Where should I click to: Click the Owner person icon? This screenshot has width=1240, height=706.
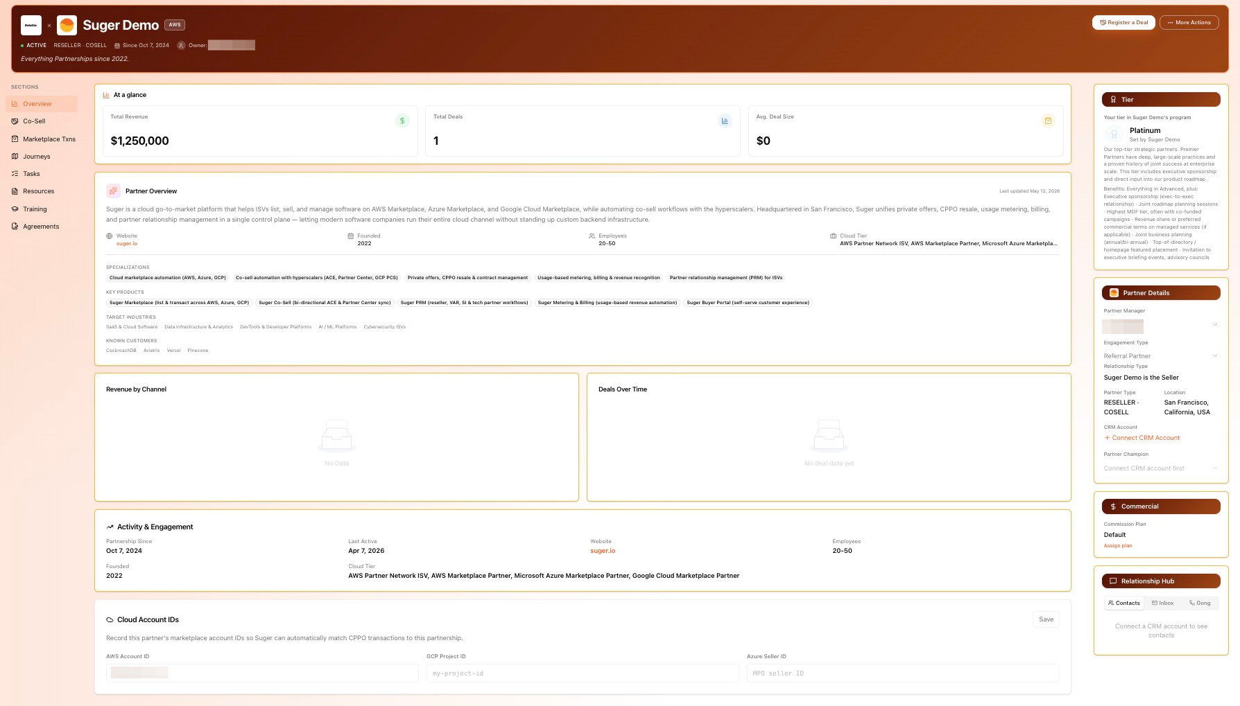pyautogui.click(x=181, y=46)
